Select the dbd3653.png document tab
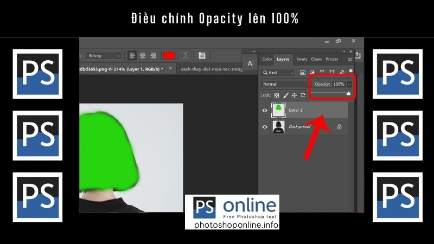The height and width of the screenshot is (244, 434). pyautogui.click(x=120, y=69)
